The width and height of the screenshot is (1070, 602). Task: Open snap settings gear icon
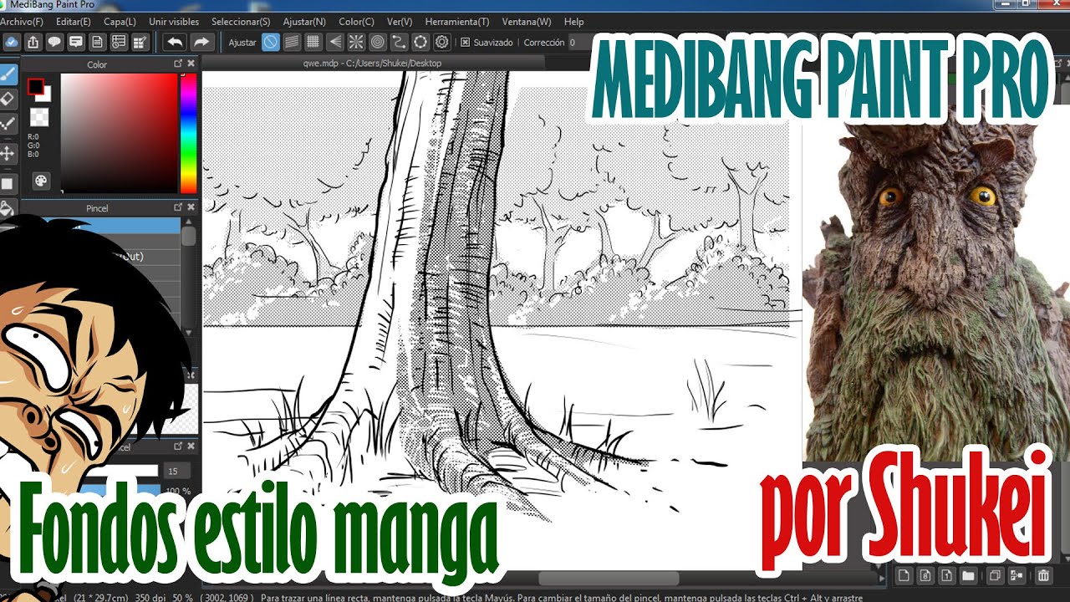[x=442, y=42]
